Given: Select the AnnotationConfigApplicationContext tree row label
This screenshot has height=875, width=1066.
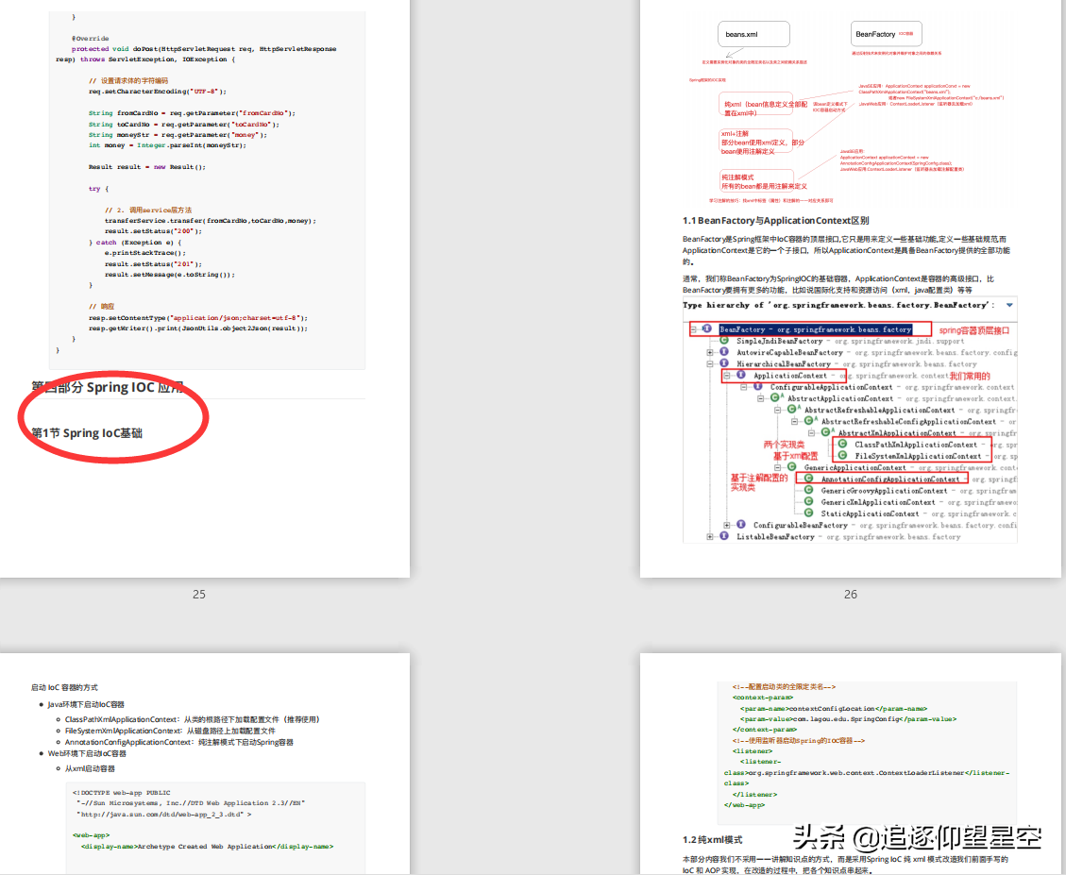Looking at the screenshot, I should 890,480.
